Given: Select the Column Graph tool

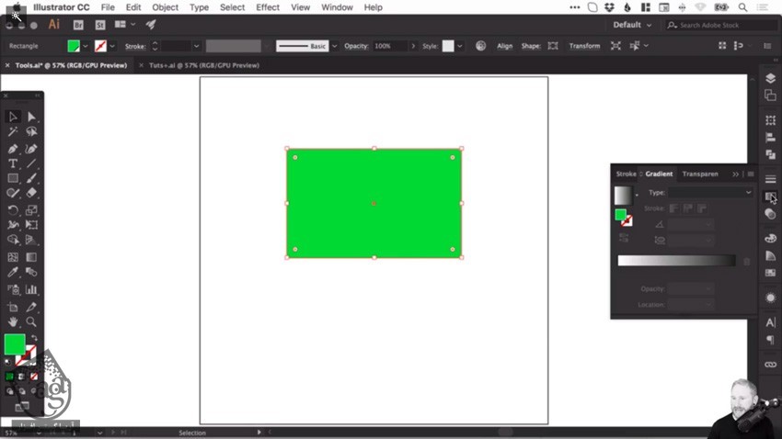Looking at the screenshot, I should click(31, 289).
